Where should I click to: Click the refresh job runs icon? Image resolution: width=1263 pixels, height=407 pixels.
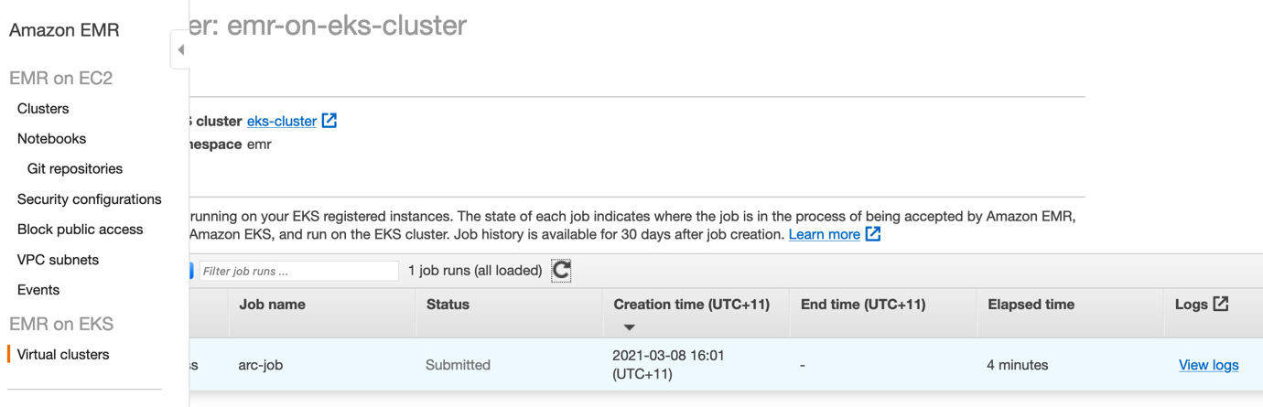point(561,270)
